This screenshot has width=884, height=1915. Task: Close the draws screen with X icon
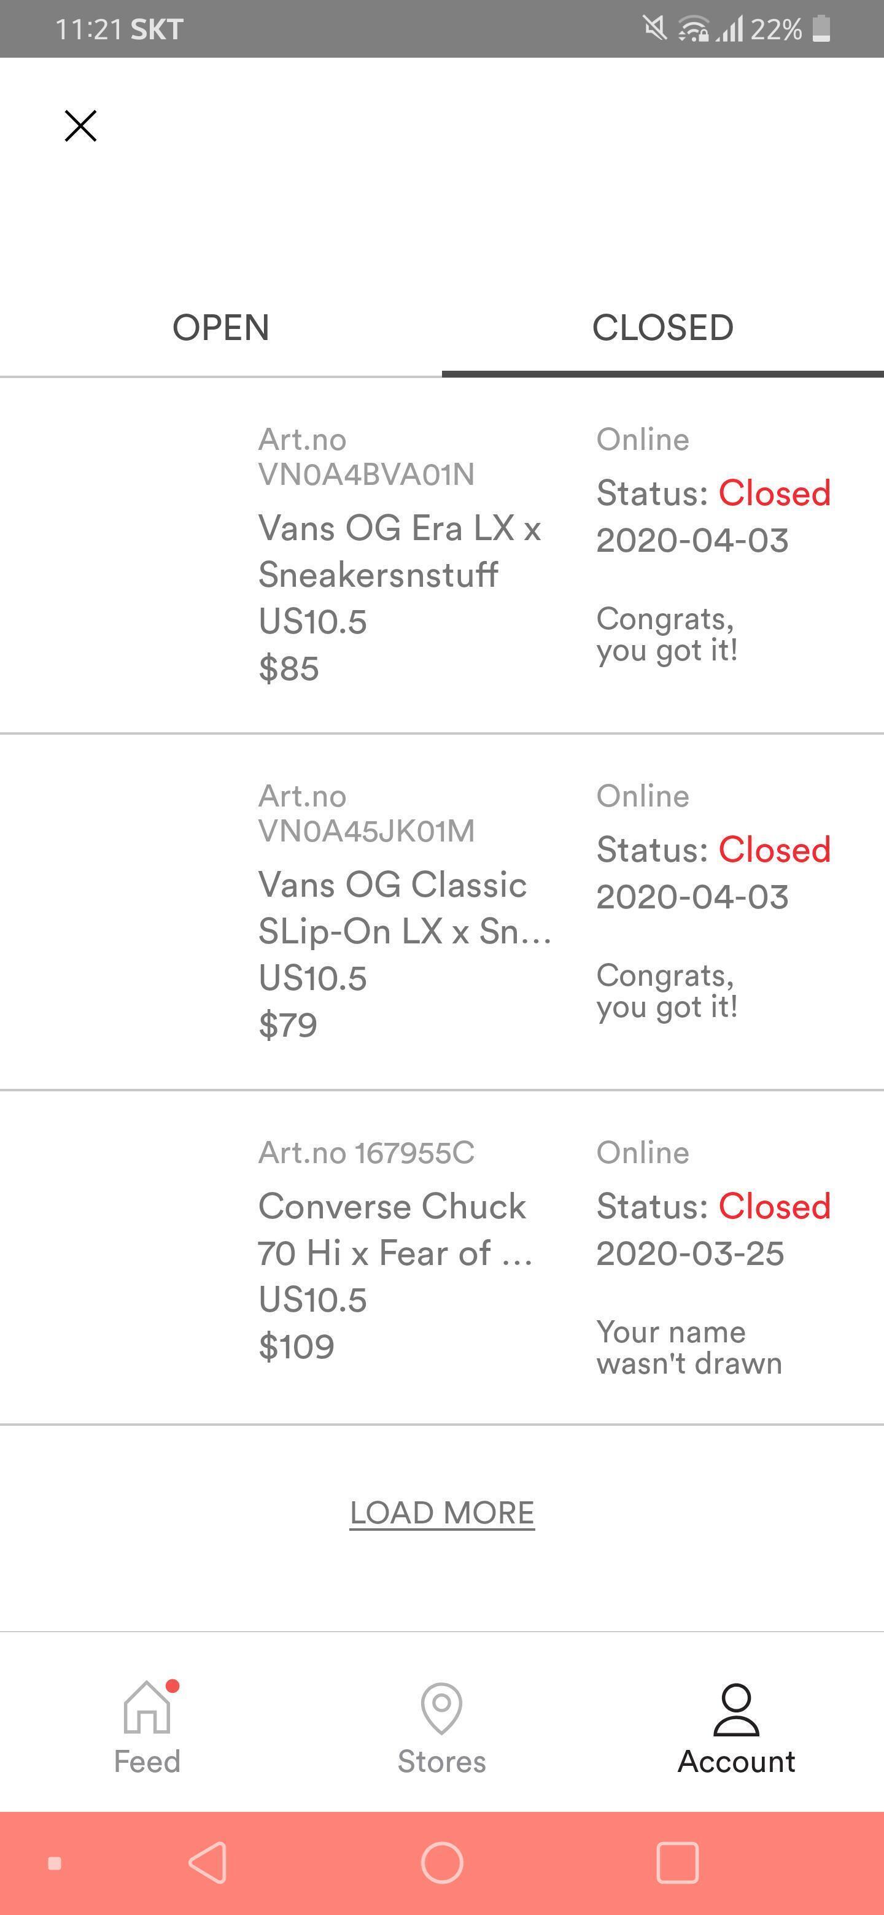[x=80, y=126]
